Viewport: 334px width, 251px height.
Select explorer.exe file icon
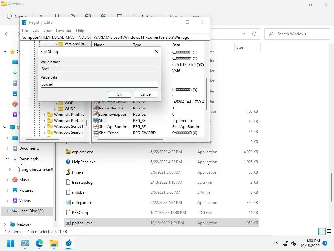pos(68,152)
